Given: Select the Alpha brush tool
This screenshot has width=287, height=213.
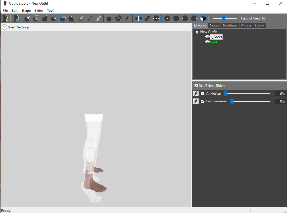Looking at the screenshot, I should click(x=99, y=18).
